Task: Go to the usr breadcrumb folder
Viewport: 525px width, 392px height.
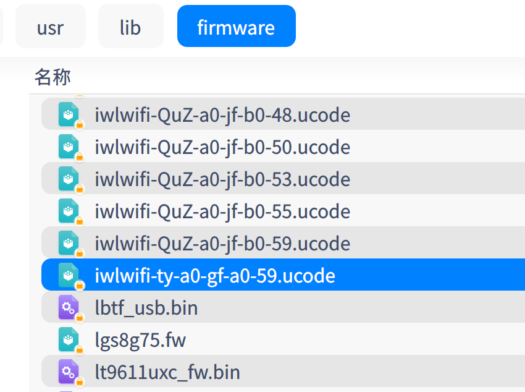Action: coord(50,27)
